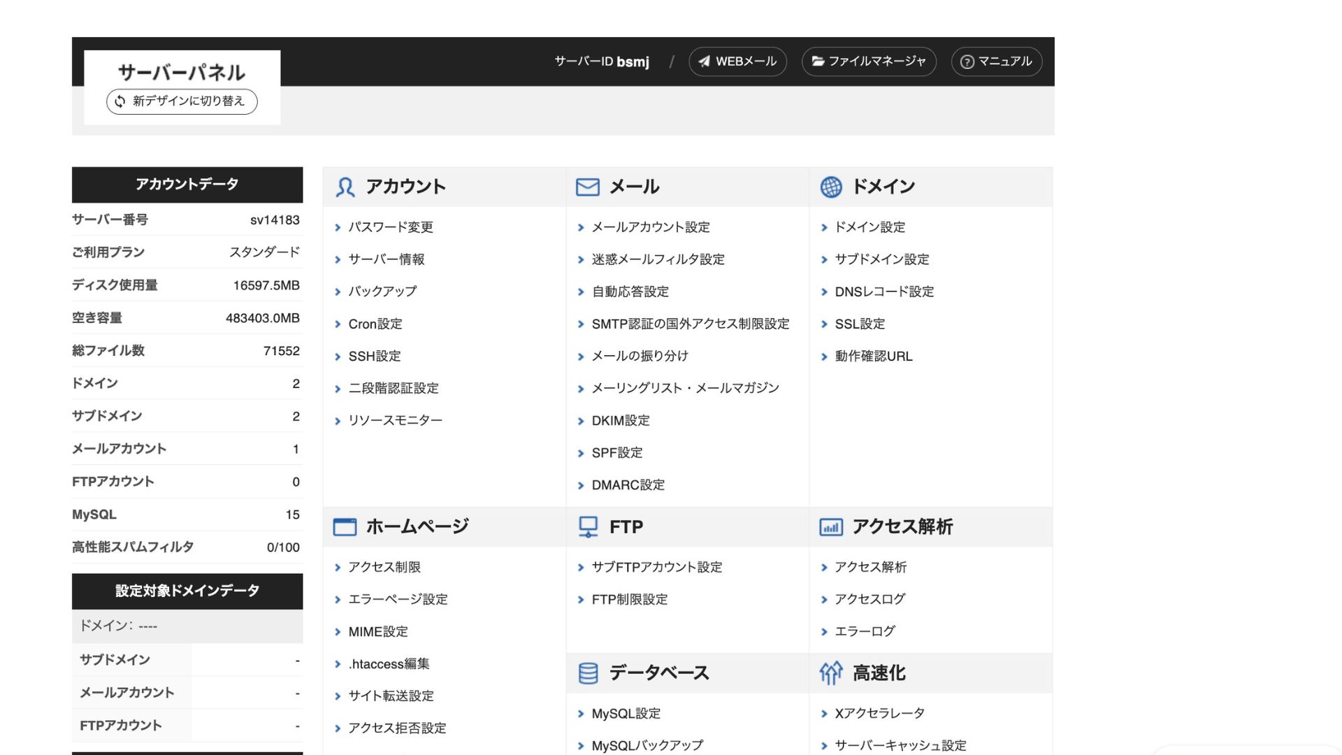Click the ドメイン: ---- row
The width and height of the screenshot is (1342, 755).
pos(187,626)
